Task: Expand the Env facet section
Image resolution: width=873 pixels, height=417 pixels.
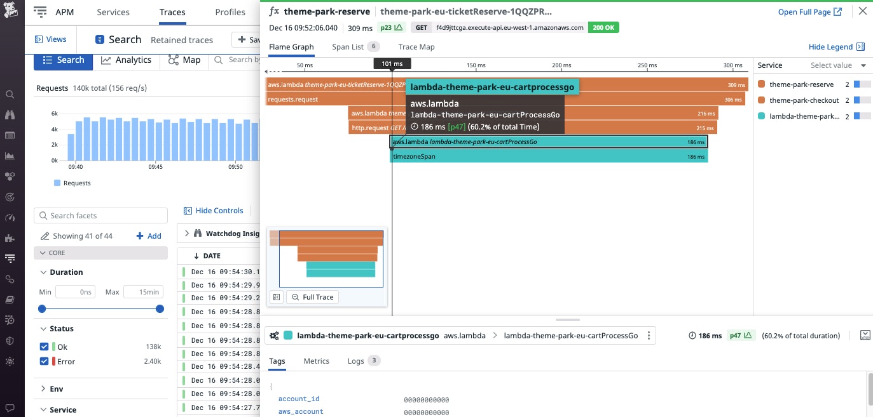Action: (43, 388)
